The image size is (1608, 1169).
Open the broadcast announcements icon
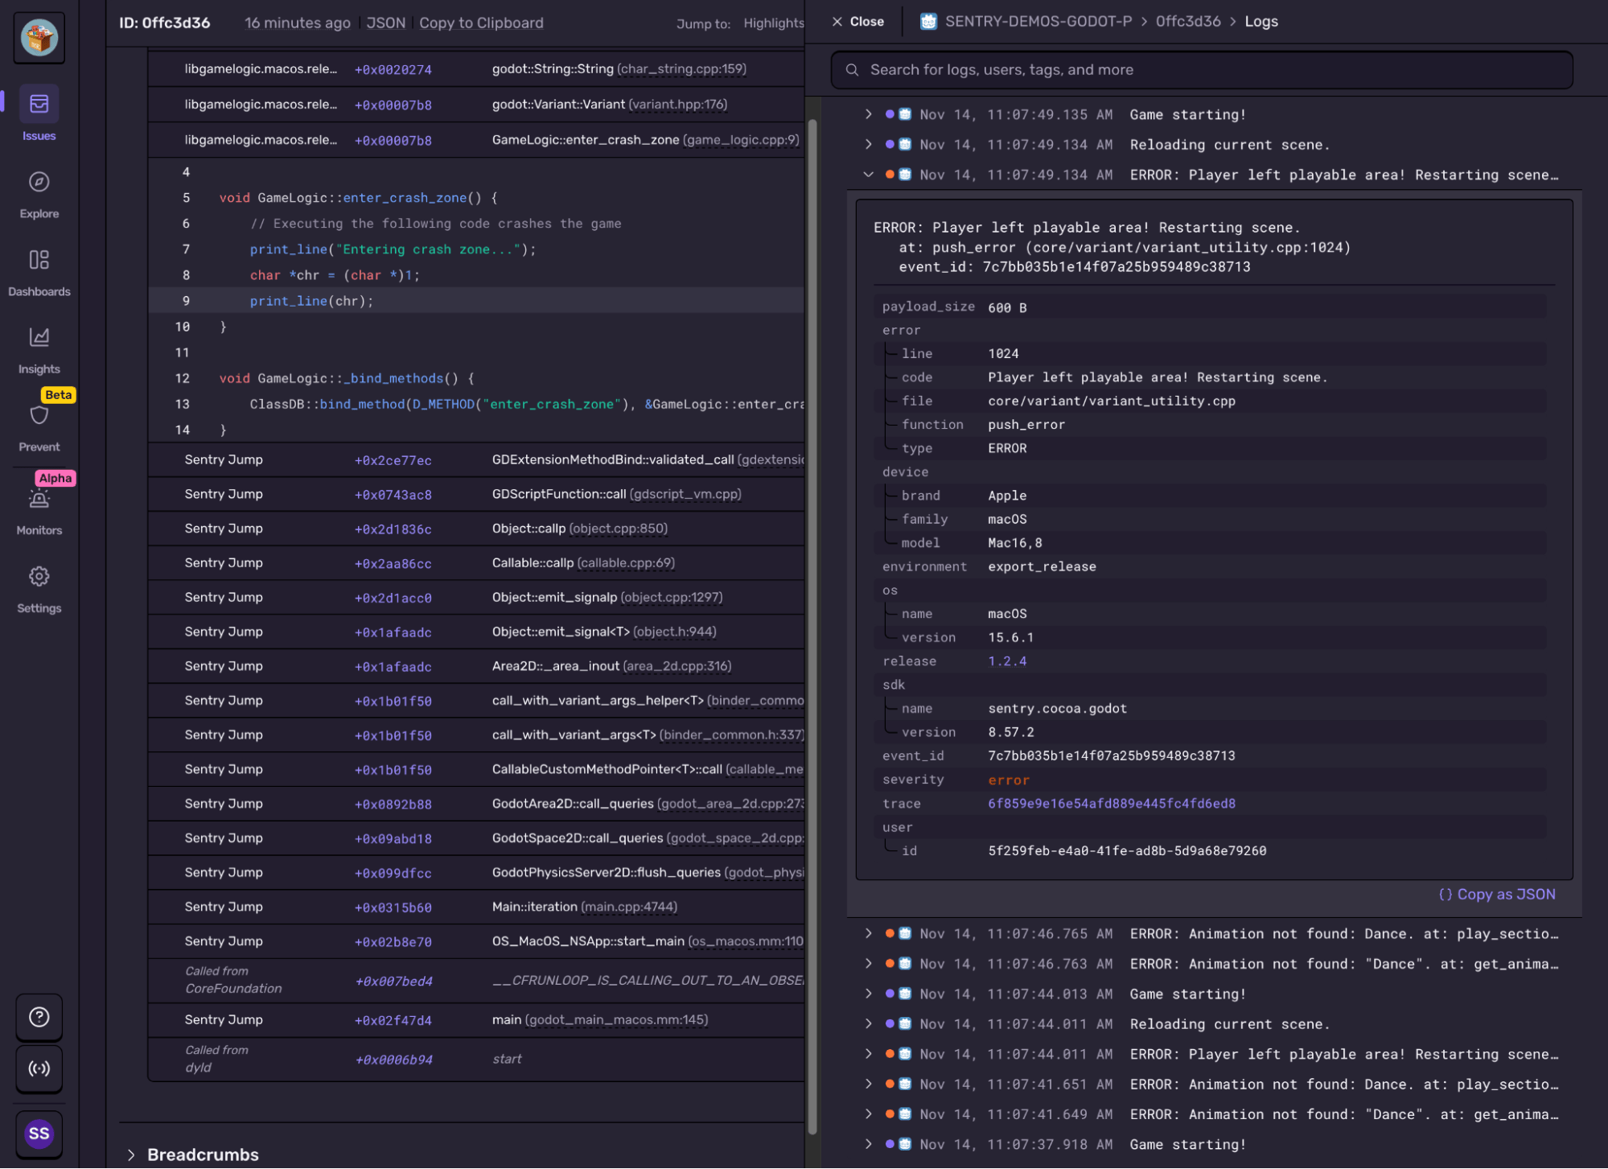click(x=39, y=1069)
